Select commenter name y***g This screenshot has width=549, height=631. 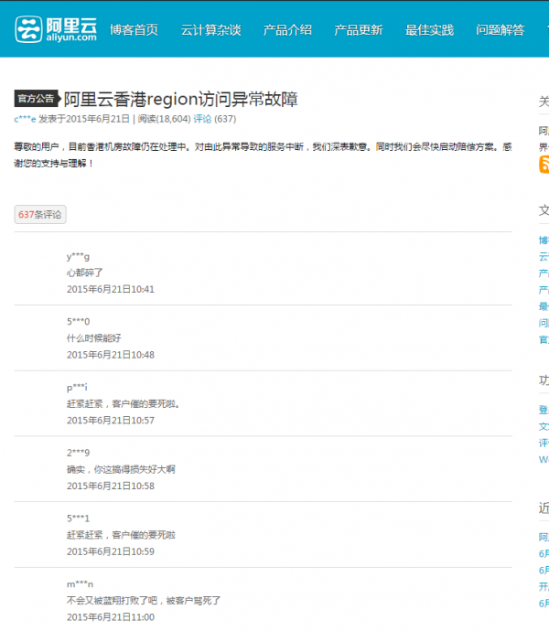click(x=78, y=256)
